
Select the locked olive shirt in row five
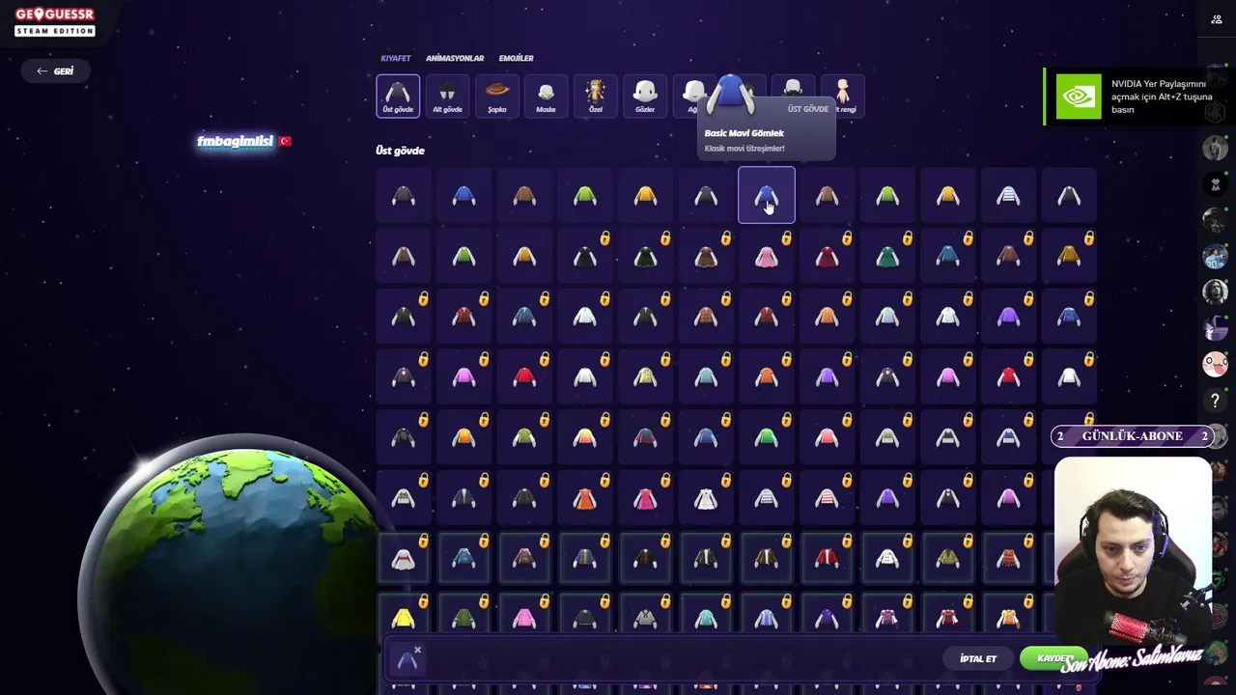coord(524,437)
